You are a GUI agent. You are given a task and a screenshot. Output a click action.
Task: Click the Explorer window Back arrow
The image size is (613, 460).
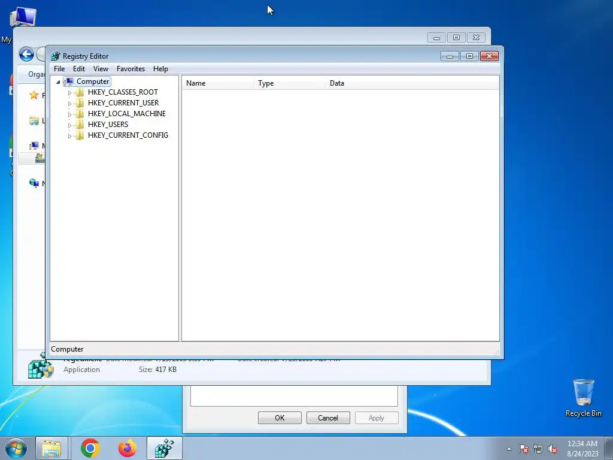(x=26, y=55)
